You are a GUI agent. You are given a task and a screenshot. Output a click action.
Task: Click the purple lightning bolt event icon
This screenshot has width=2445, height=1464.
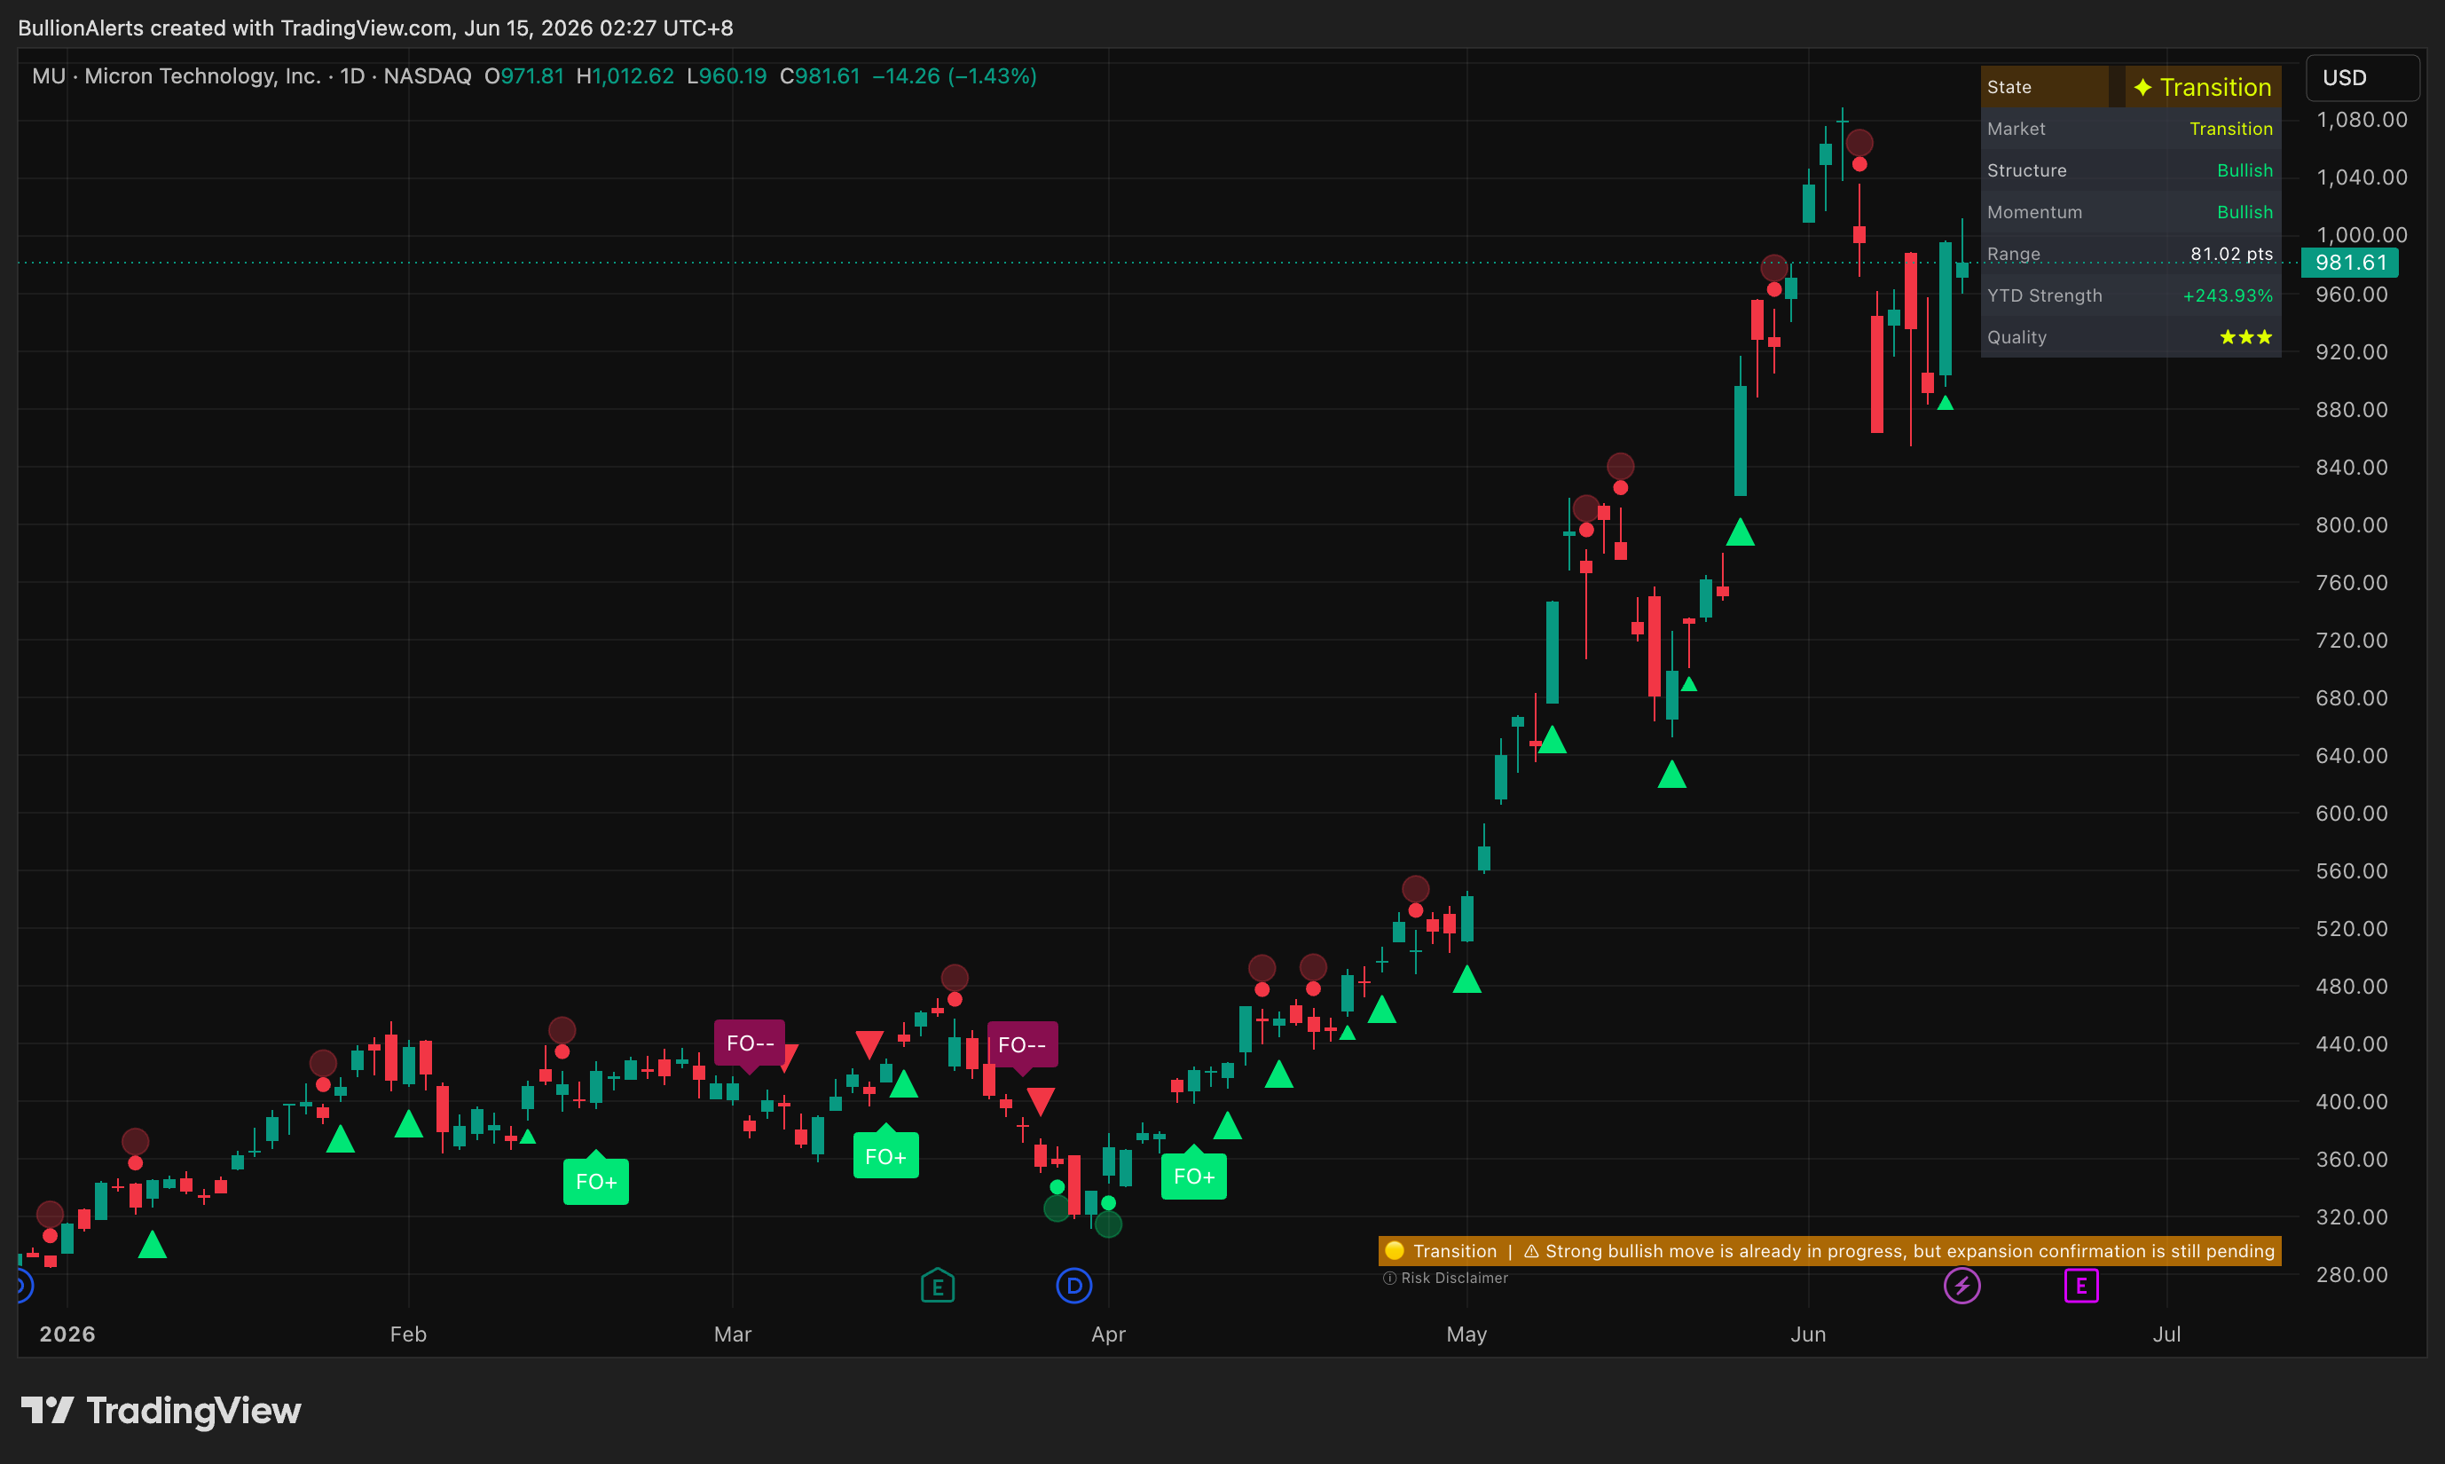coord(1962,1286)
